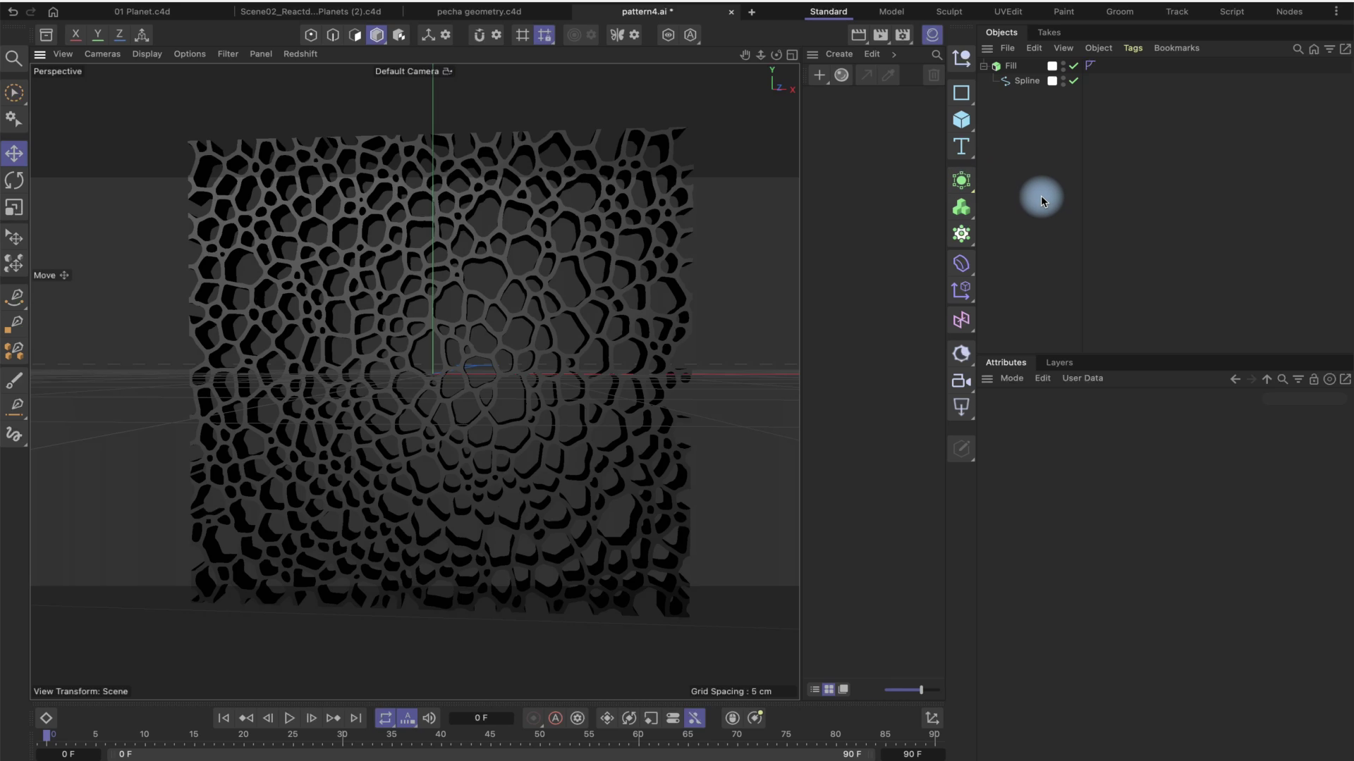The height and width of the screenshot is (761, 1354).
Task: Add a Text spline object
Action: click(x=961, y=147)
